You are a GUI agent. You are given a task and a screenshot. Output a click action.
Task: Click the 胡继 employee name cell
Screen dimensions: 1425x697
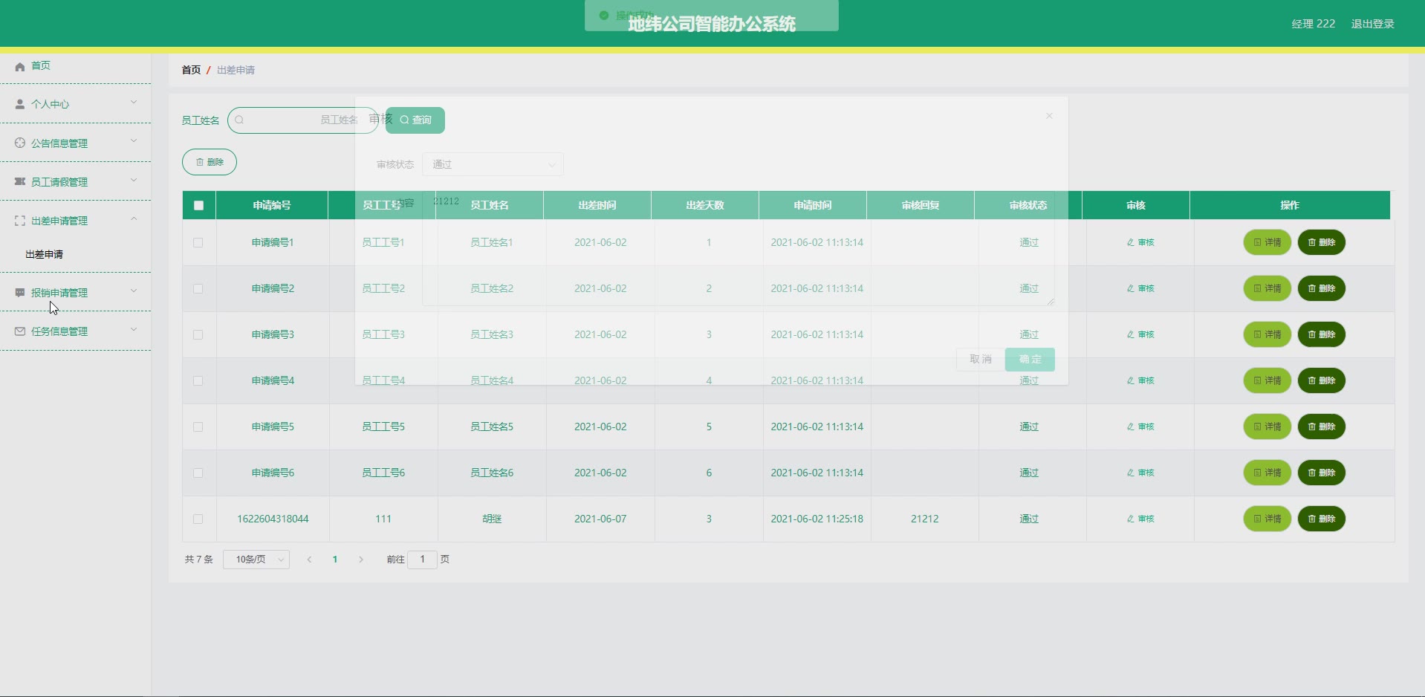[492, 519]
